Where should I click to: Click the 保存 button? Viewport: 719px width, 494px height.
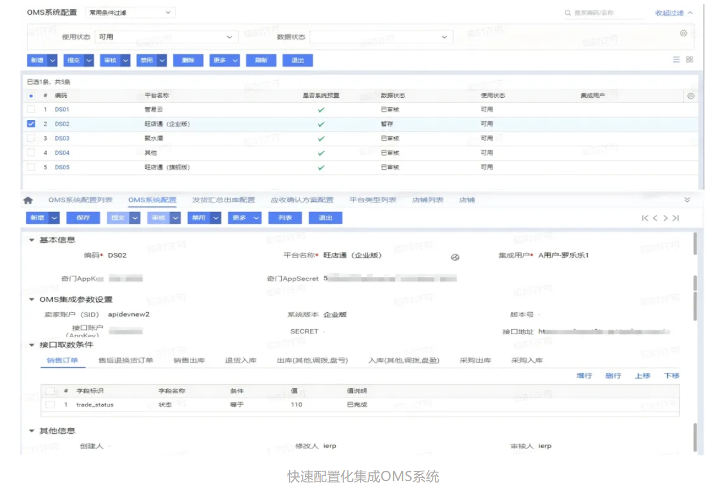(x=83, y=218)
